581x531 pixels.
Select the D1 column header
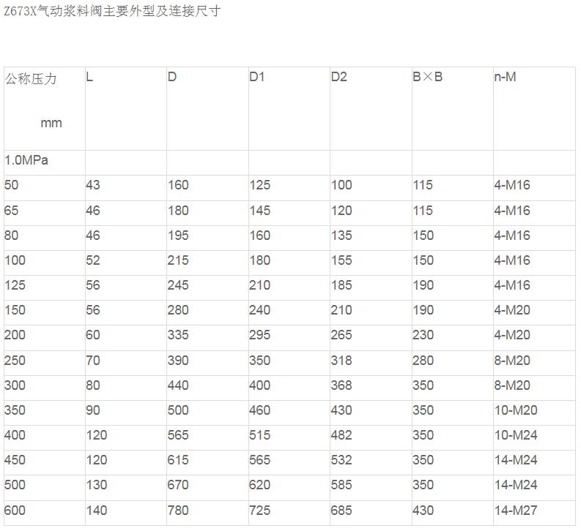coord(256,77)
